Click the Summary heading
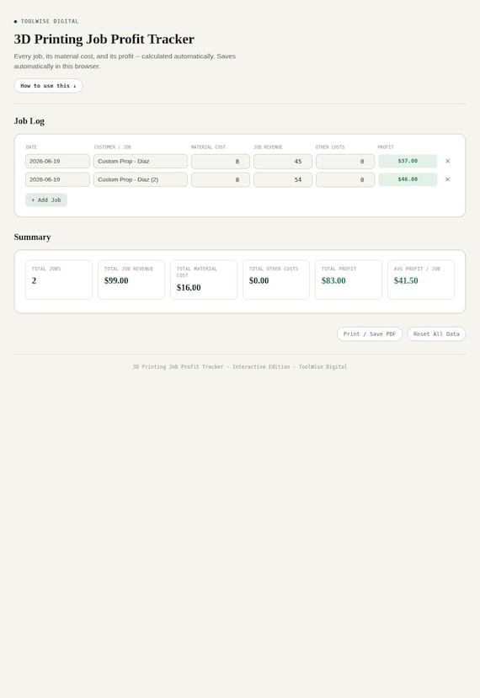This screenshot has width=480, height=698. 32,237
